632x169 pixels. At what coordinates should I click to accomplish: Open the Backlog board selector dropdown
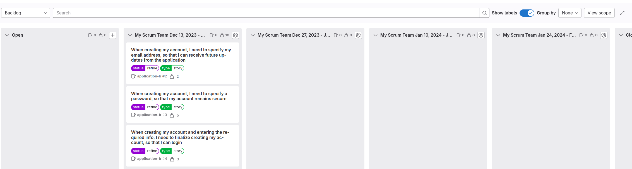pyautogui.click(x=26, y=13)
